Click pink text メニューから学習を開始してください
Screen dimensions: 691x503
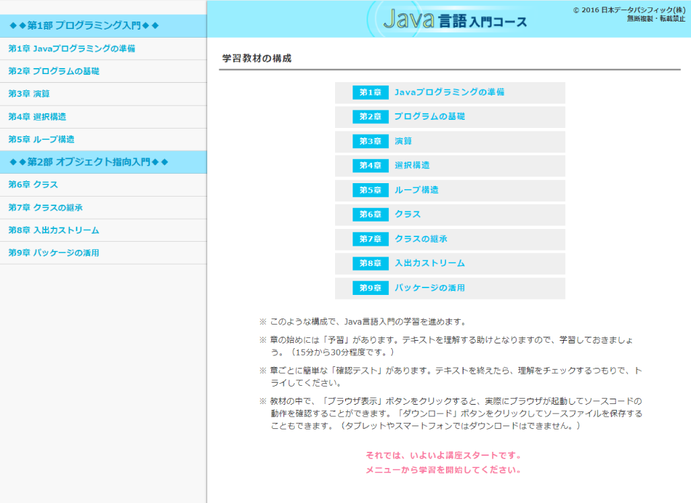coord(444,470)
